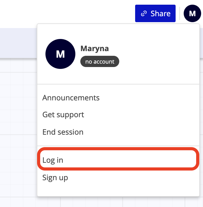The width and height of the screenshot is (203, 207).
Task: Click the lavender header strip left of menu
Action: (x=18, y=43)
